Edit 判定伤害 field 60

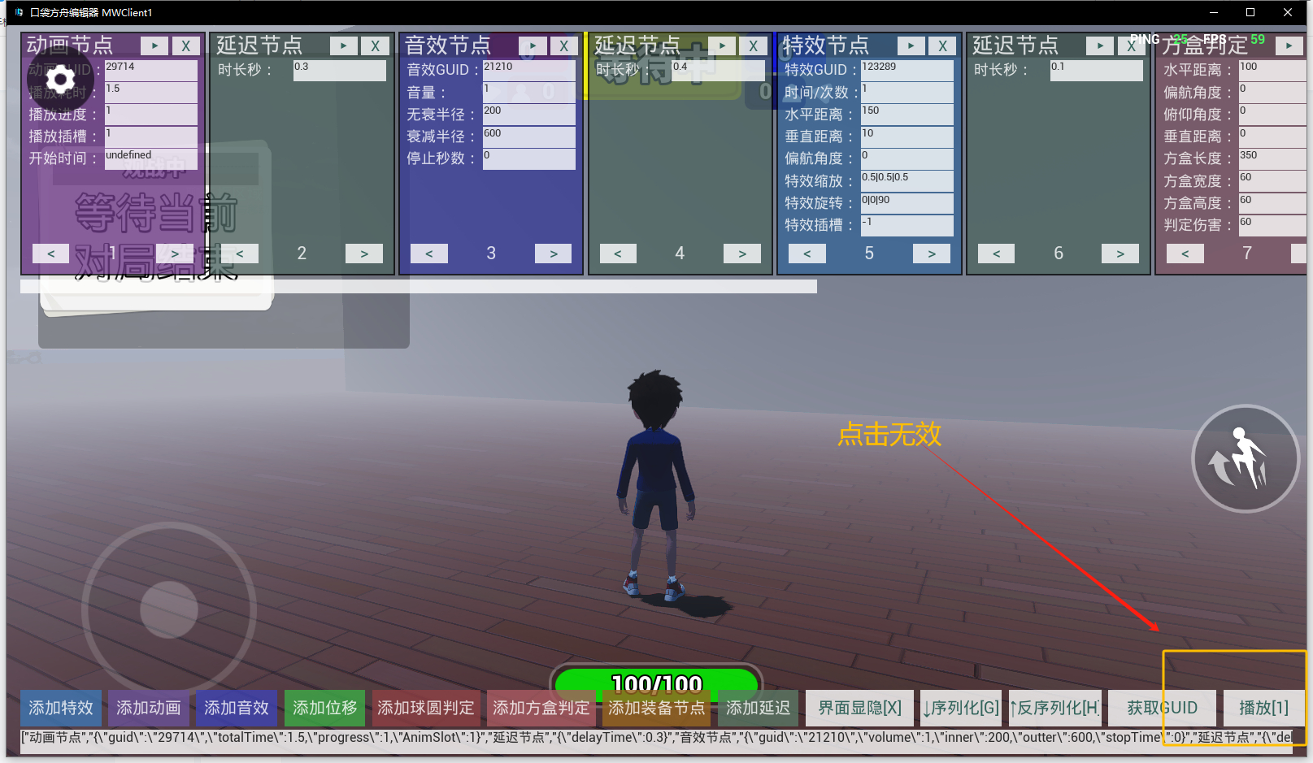tap(1273, 225)
